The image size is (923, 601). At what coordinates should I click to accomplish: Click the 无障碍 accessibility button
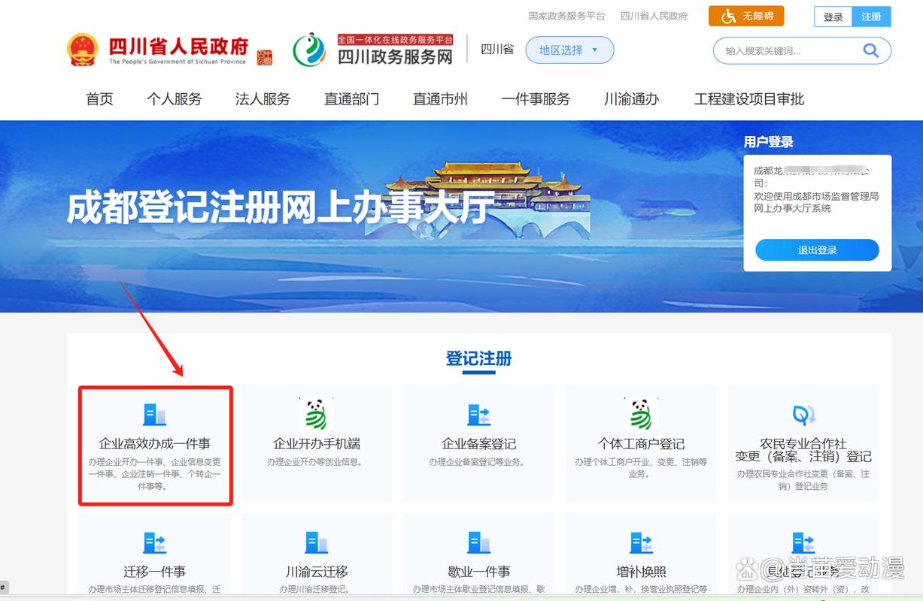[x=746, y=16]
